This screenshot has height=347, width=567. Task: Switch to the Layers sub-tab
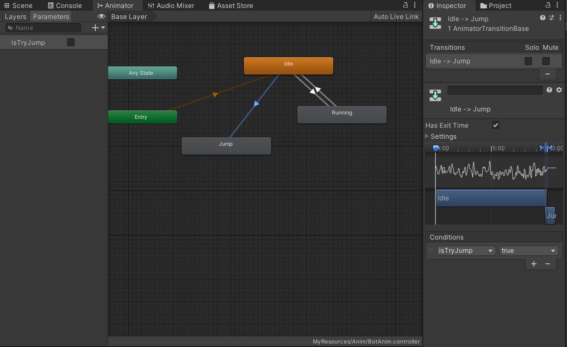coord(15,17)
